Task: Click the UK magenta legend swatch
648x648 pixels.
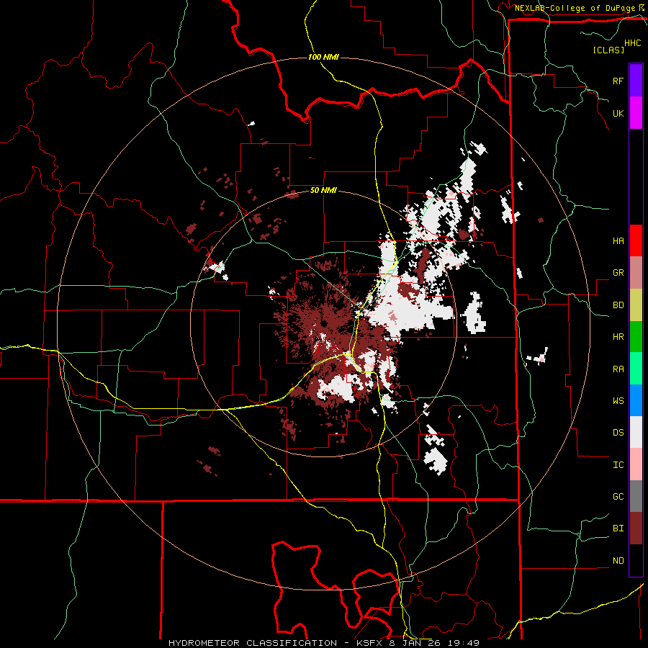Action: click(636, 113)
